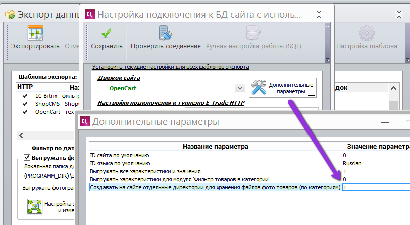
Task: Close the Экспорт данных window
Action: pyautogui.click(x=399, y=14)
